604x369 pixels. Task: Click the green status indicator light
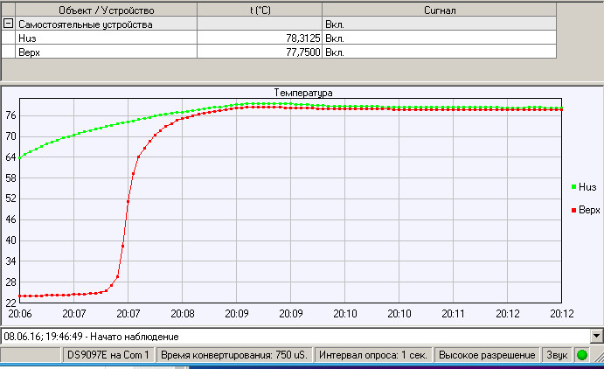(582, 355)
